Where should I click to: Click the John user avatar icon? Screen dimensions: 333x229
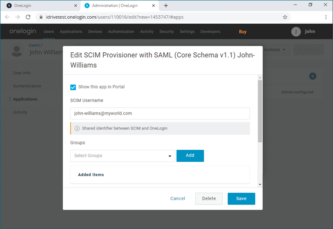[296, 32]
